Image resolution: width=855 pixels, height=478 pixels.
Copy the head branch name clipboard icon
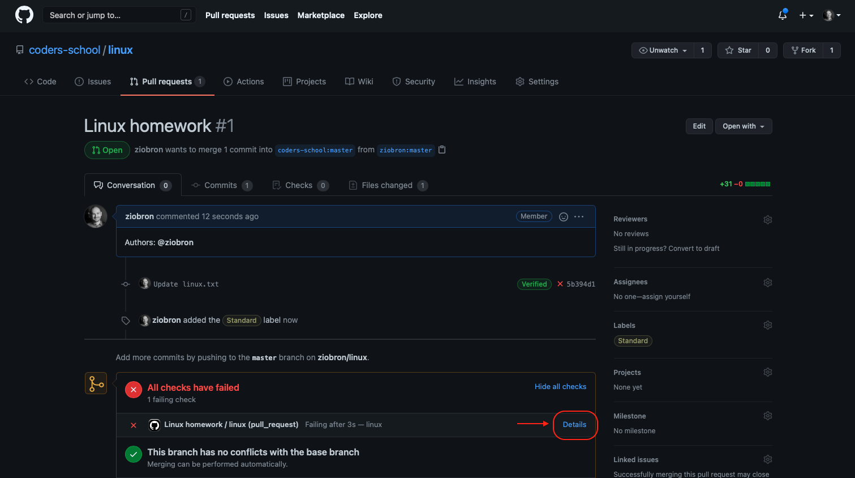click(442, 150)
